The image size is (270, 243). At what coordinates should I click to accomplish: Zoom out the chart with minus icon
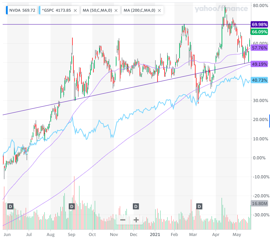[123, 220]
